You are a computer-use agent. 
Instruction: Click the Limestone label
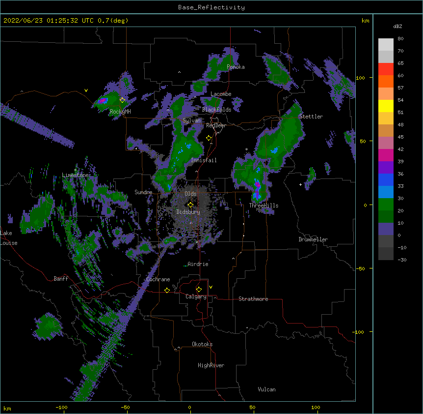(75, 175)
